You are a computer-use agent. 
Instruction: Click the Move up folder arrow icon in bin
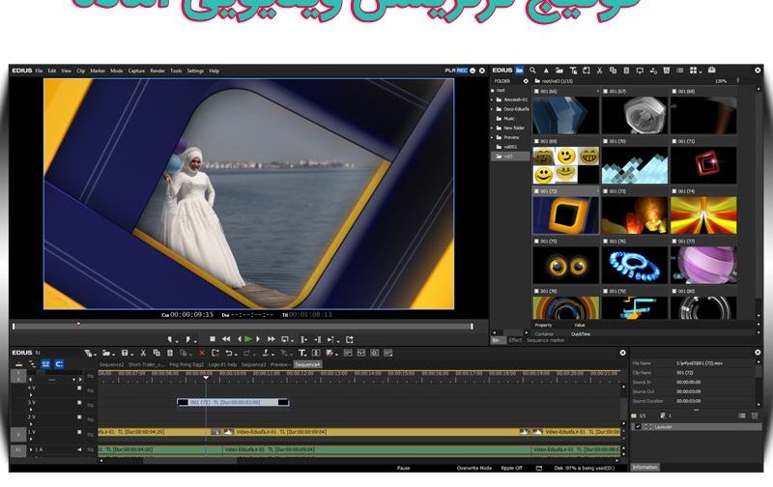tap(546, 71)
